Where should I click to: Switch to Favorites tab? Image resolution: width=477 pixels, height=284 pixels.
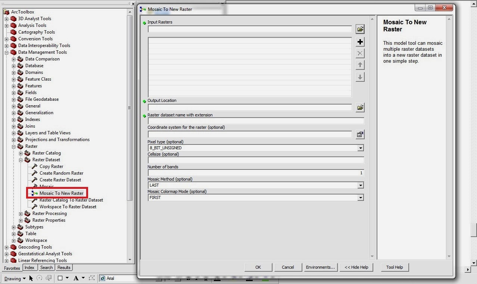point(12,268)
